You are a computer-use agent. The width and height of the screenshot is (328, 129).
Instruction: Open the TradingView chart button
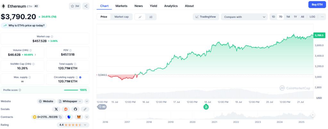(x=206, y=17)
